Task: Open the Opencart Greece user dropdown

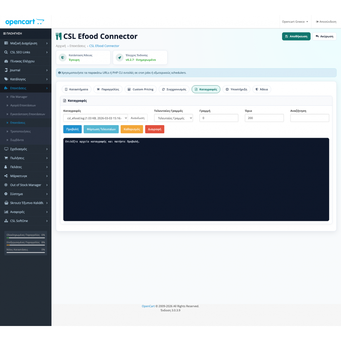Action: [295, 22]
